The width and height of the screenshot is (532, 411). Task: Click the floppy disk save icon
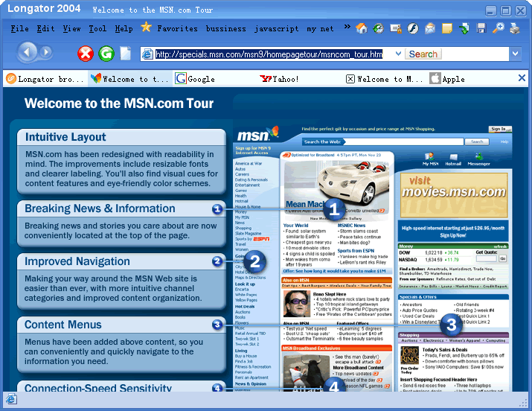(481, 28)
